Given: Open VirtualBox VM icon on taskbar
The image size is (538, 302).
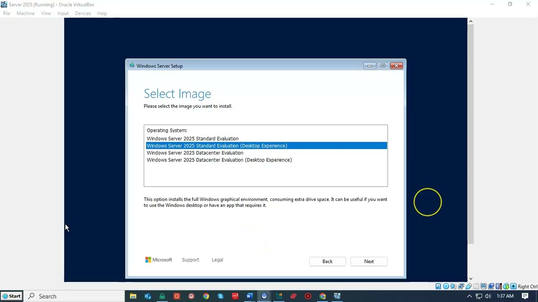Looking at the screenshot, I should point(337,296).
